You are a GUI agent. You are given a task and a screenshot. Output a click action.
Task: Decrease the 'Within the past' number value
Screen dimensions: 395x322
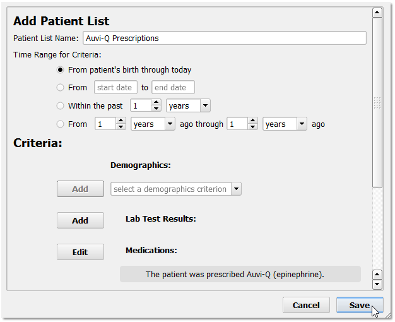coord(156,109)
